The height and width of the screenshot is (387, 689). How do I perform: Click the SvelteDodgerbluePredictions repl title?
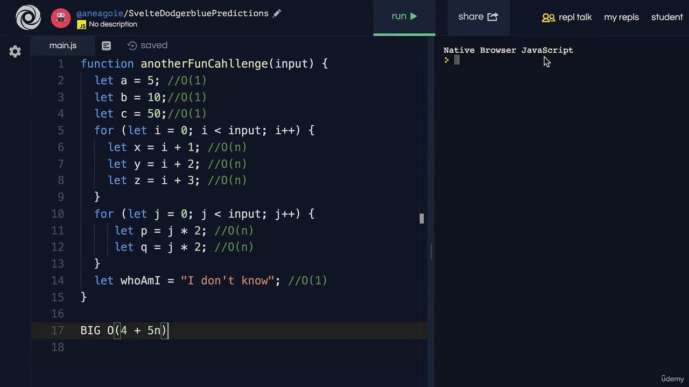point(199,13)
